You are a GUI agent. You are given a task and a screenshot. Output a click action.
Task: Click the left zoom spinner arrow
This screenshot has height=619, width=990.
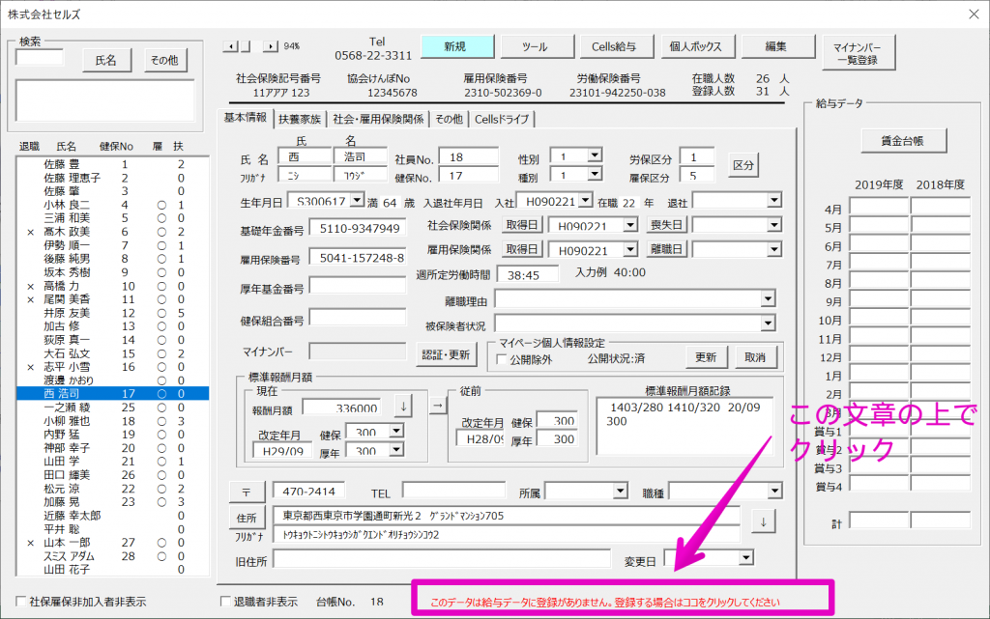230,46
